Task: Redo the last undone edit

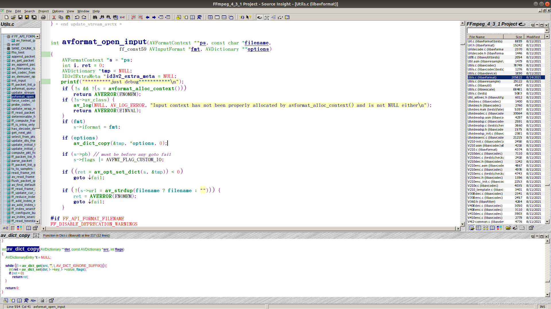Action: click(x=84, y=17)
